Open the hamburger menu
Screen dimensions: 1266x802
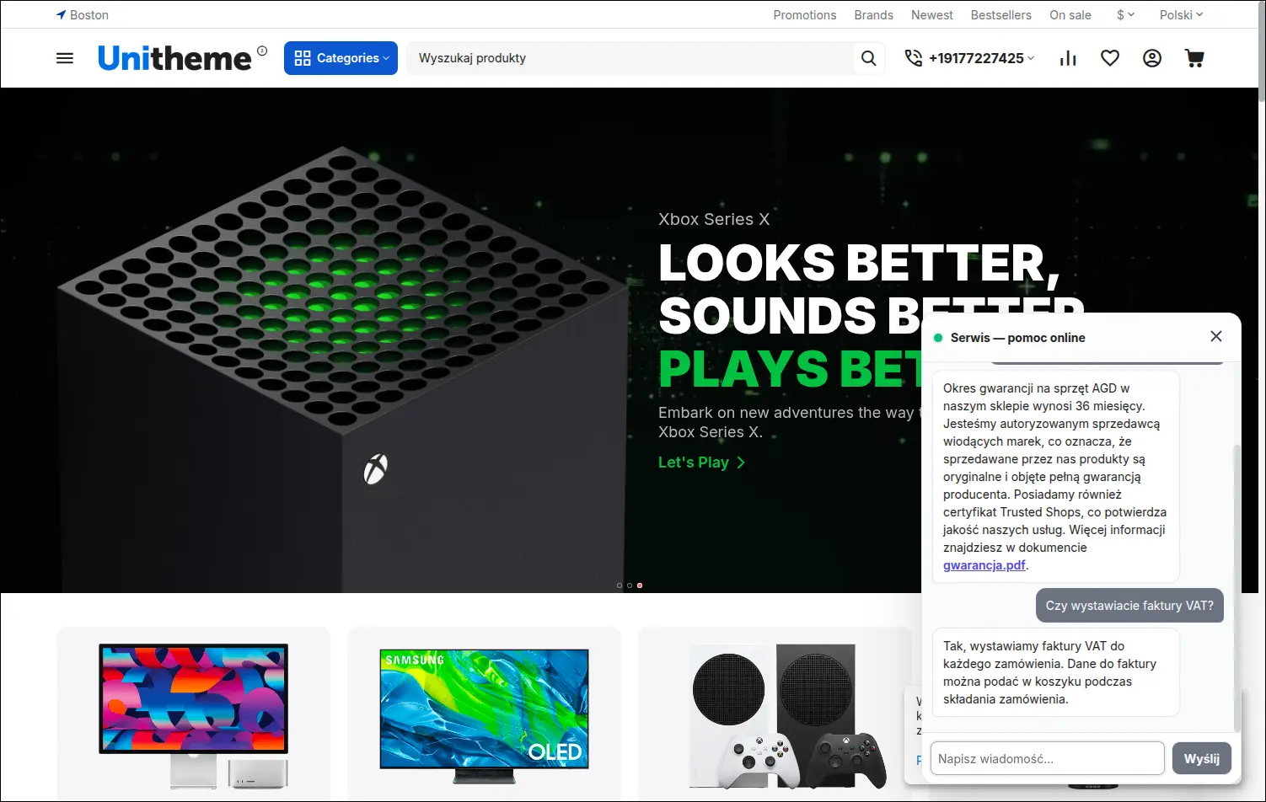coord(65,58)
